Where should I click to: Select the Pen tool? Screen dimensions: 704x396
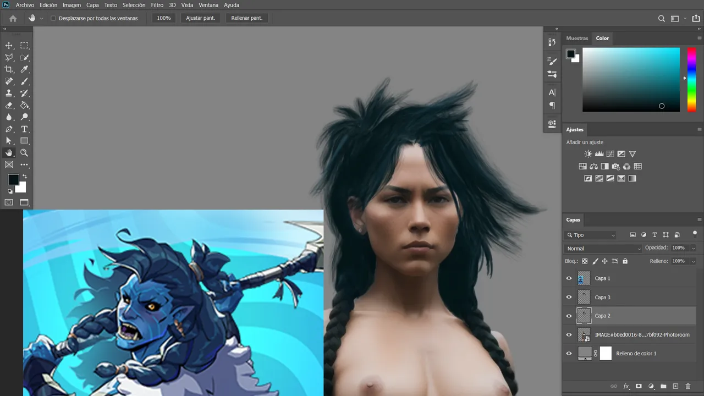[9, 129]
